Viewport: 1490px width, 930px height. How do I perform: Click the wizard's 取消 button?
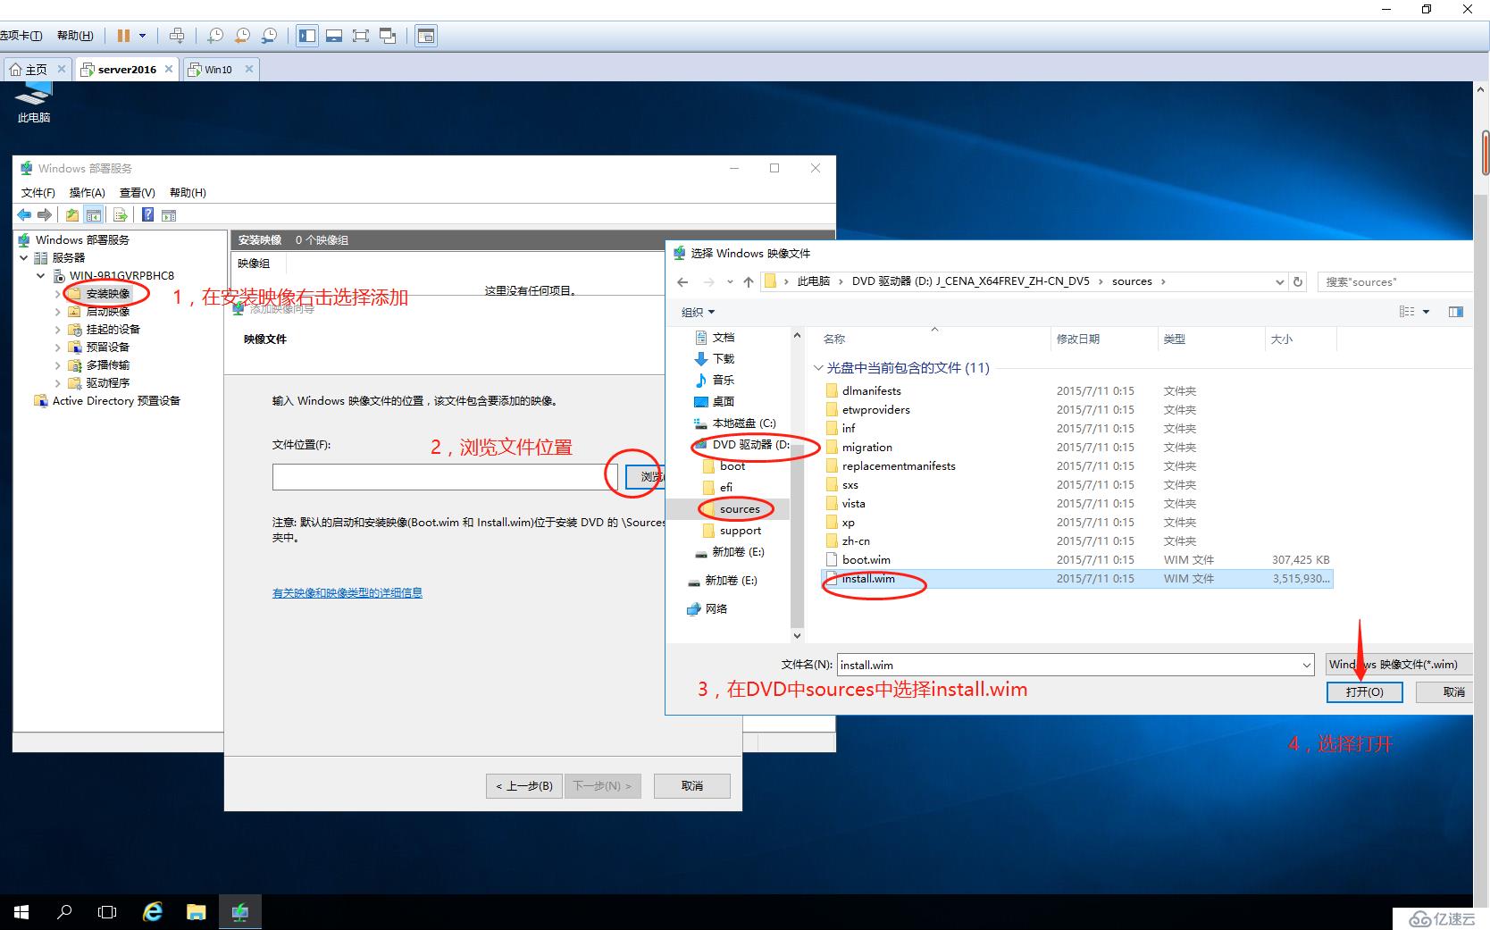pos(692,785)
